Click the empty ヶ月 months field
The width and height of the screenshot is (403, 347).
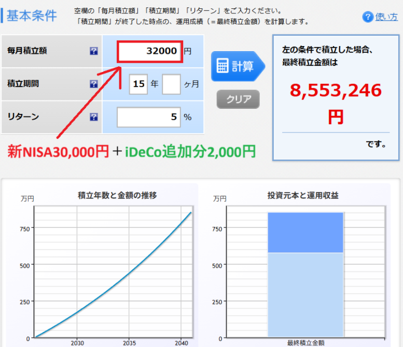pos(171,84)
